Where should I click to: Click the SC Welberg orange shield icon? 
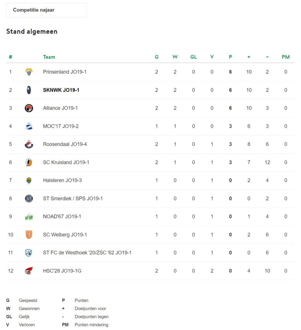coord(29,235)
